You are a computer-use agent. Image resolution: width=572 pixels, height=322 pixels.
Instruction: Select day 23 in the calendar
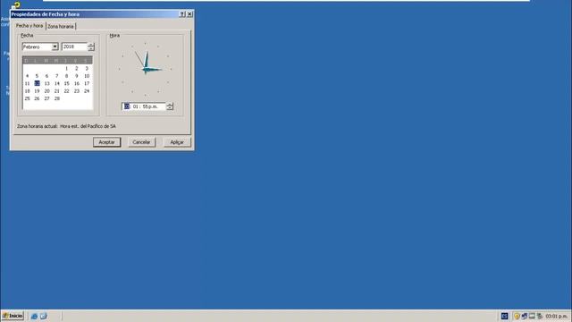[x=77, y=91]
